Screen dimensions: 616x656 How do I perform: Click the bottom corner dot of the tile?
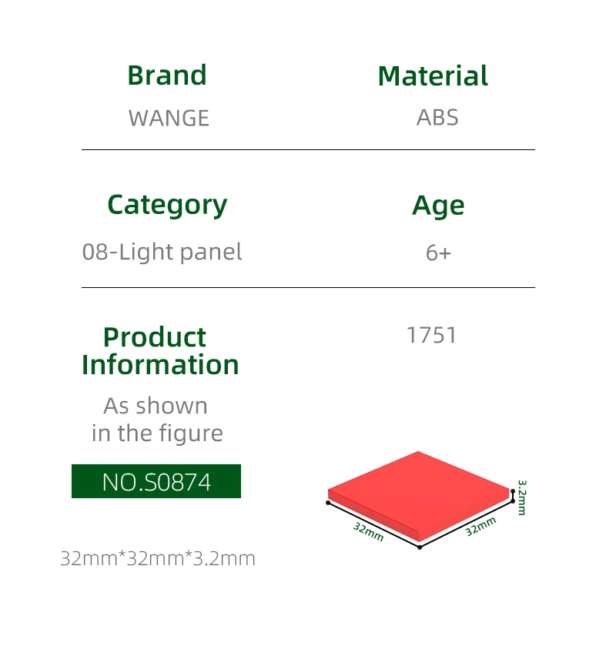pyautogui.click(x=420, y=547)
